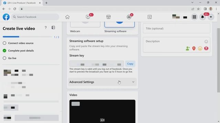Switch to Live Producer Facebook tab

tap(21, 3)
